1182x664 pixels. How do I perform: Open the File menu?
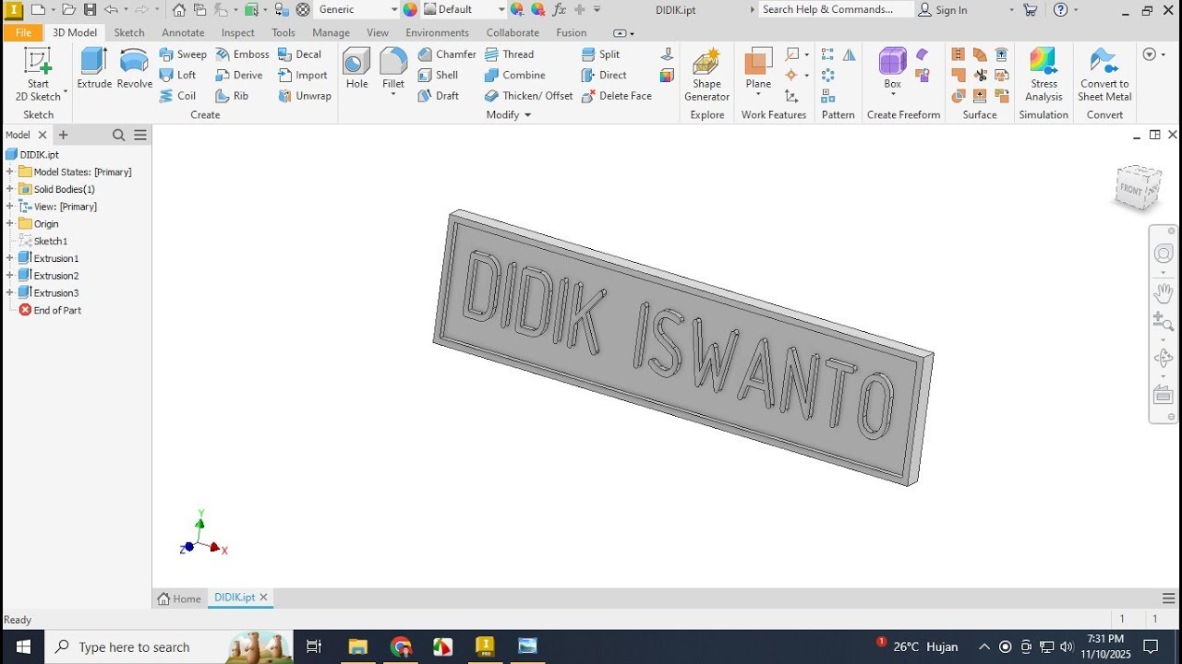point(23,32)
